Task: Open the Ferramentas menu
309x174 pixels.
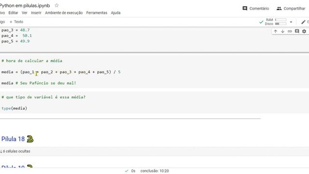Action: [97, 13]
